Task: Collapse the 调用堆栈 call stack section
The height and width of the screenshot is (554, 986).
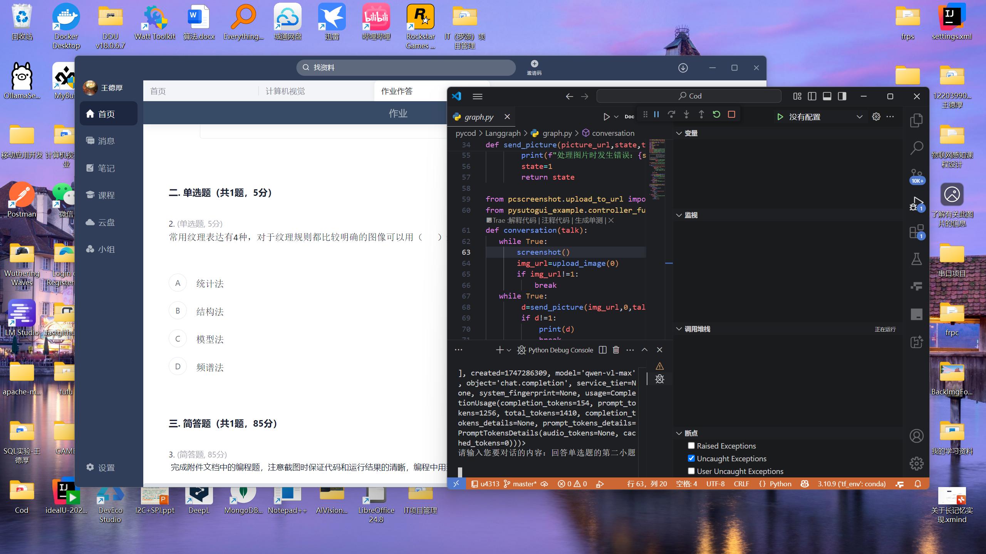Action: click(x=679, y=329)
